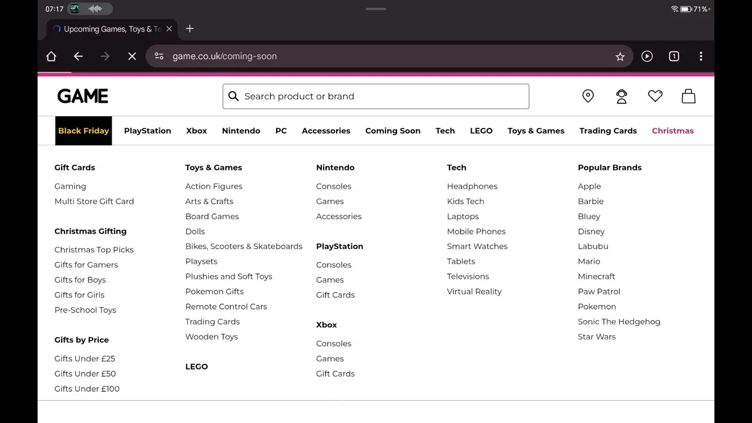Open the Gifts Under £50 link

85,374
